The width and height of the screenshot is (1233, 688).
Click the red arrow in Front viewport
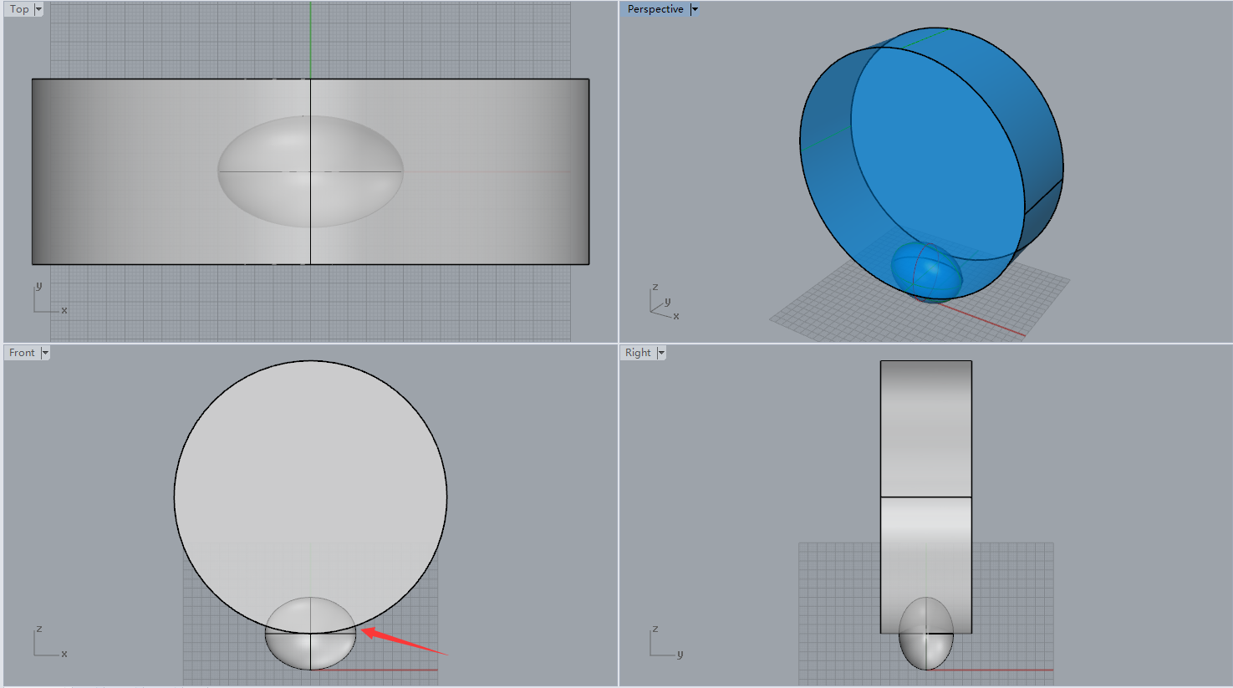[404, 641]
